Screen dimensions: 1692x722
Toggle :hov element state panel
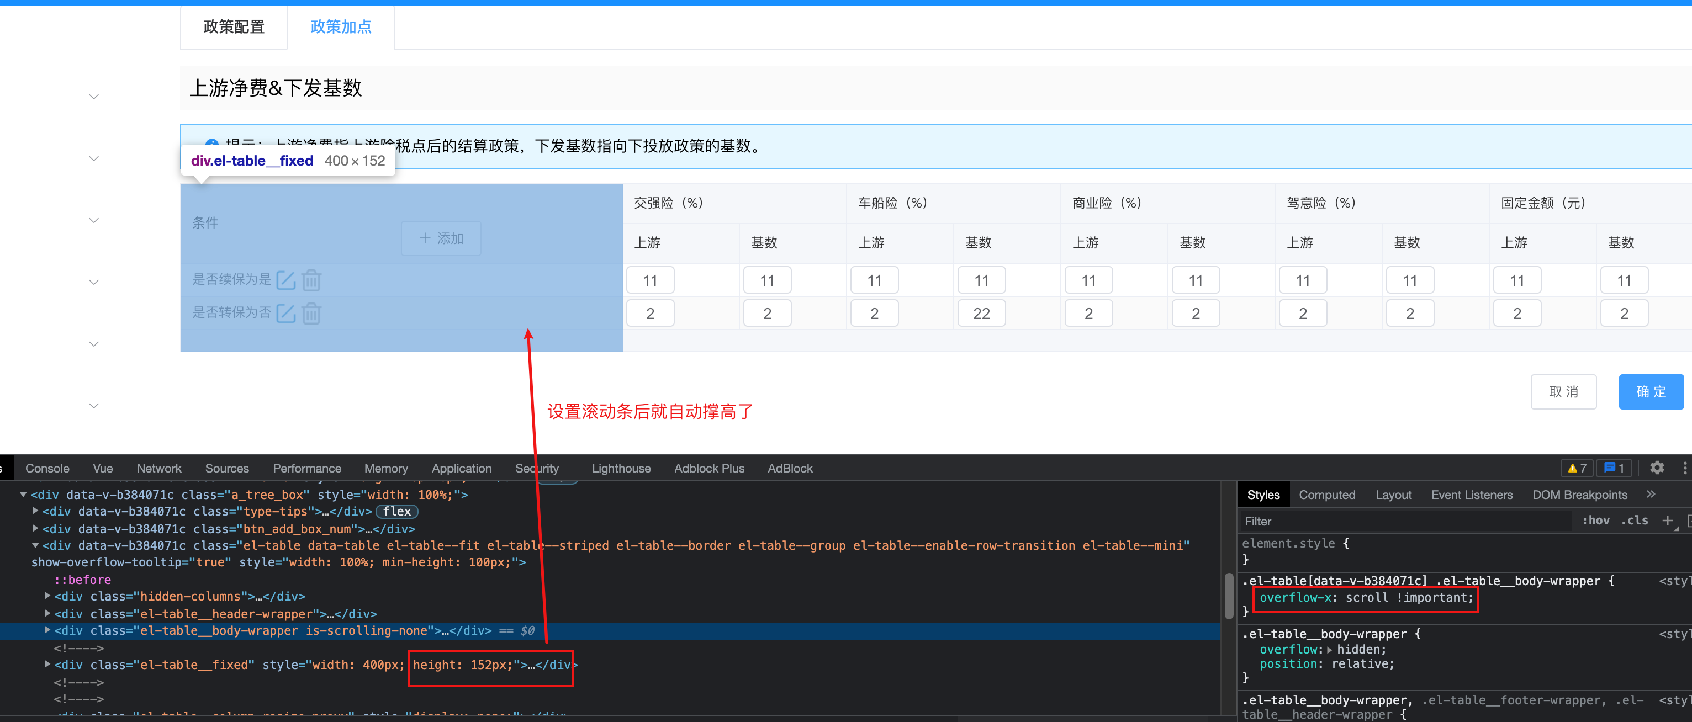1595,521
